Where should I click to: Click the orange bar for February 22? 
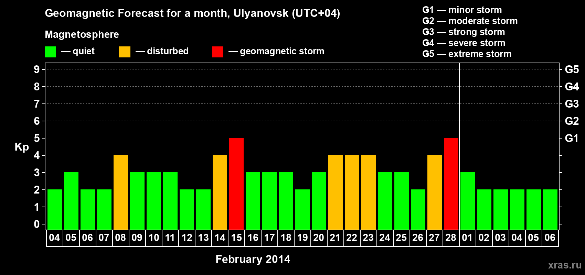[x=352, y=192]
